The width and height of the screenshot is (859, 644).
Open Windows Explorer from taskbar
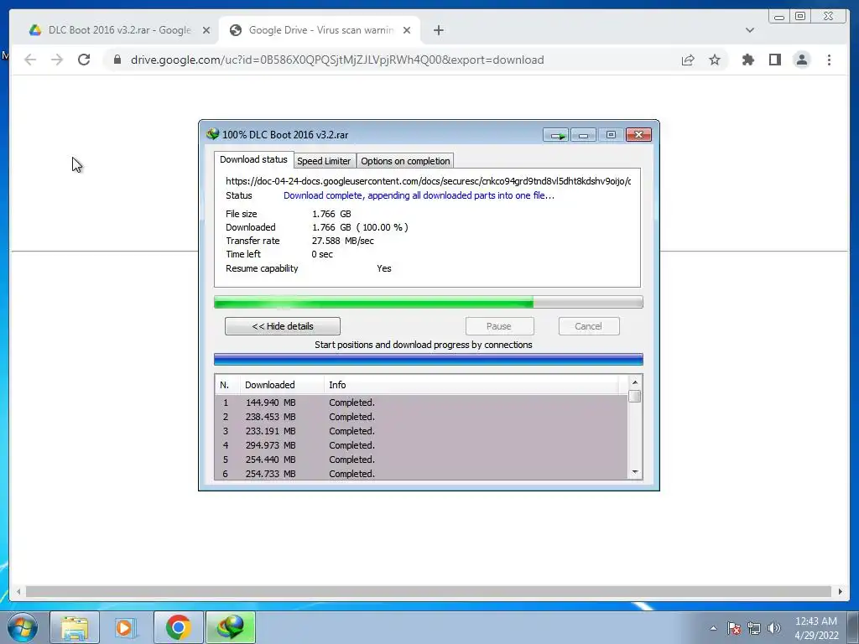pos(75,627)
